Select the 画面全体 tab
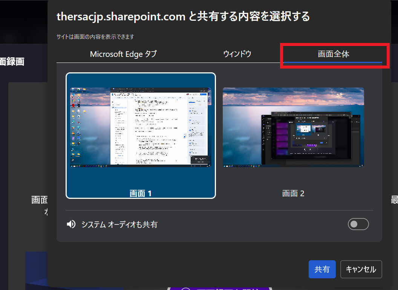Image resolution: width=398 pixels, height=290 pixels. coord(334,54)
